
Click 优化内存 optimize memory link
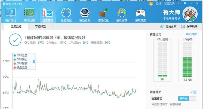click(x=191, y=34)
